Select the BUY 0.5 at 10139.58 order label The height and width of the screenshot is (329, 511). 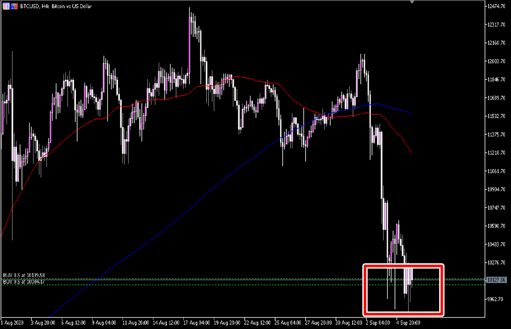(24, 275)
